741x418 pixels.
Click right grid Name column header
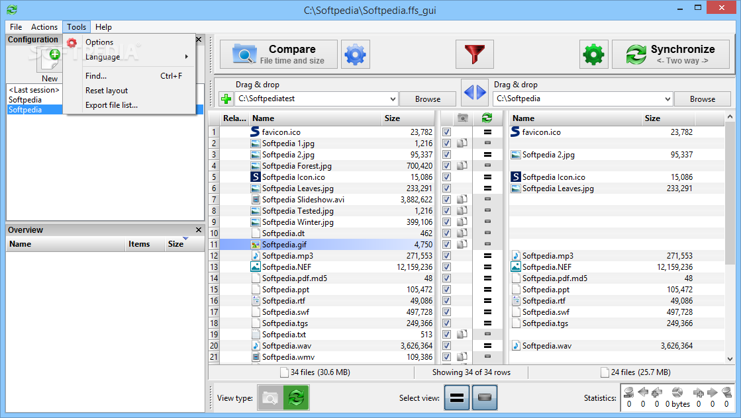tap(575, 118)
